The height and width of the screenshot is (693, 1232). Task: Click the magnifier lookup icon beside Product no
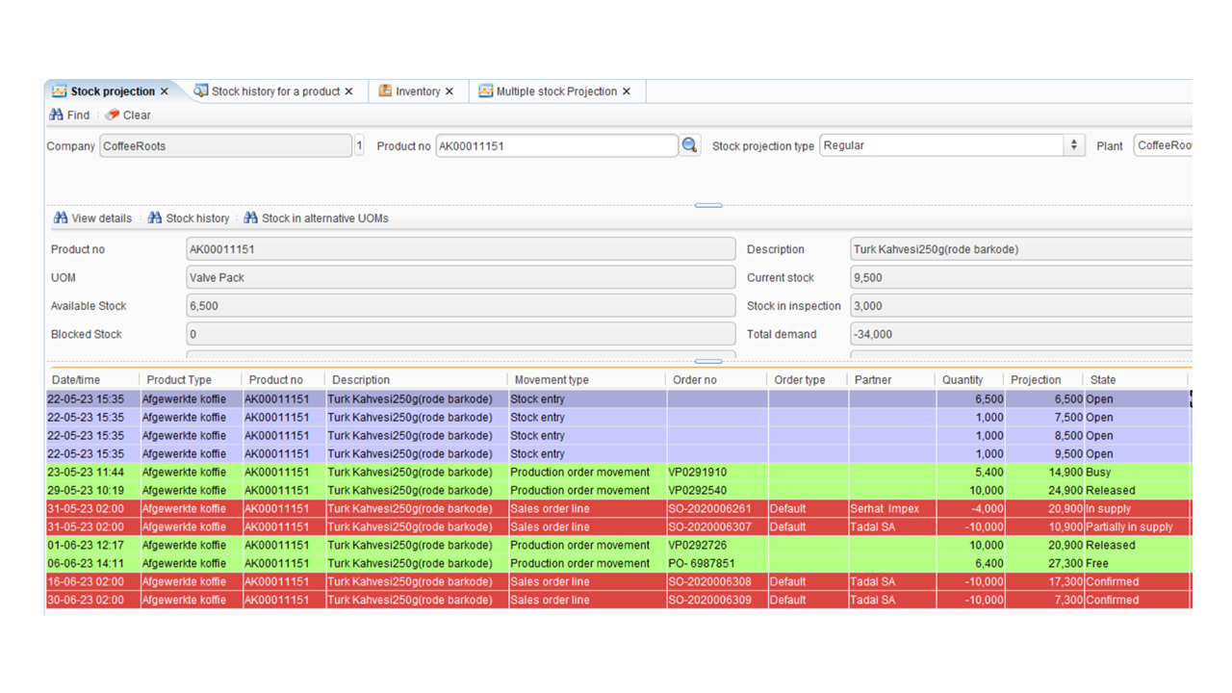[x=689, y=145]
